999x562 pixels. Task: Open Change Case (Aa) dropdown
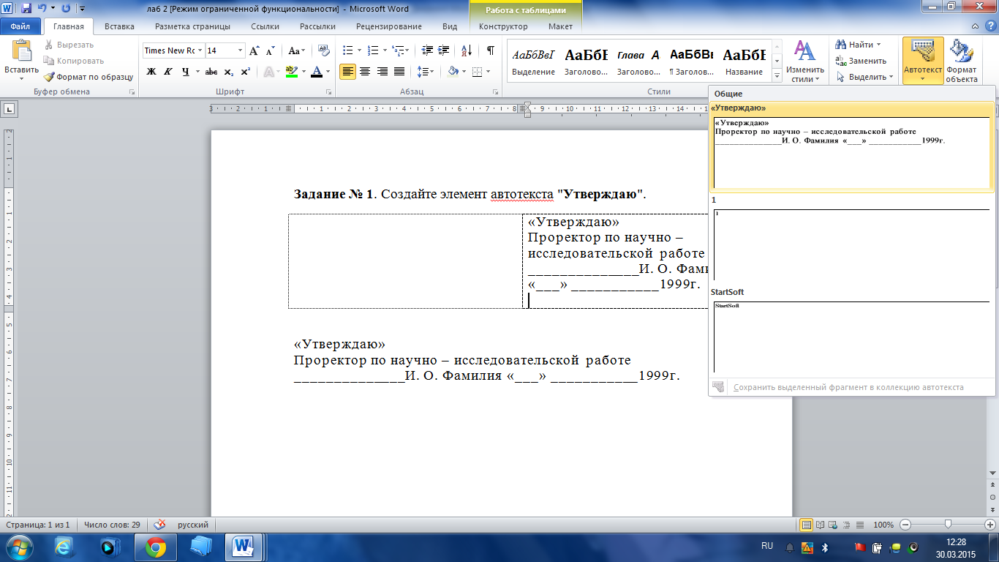coord(297,50)
